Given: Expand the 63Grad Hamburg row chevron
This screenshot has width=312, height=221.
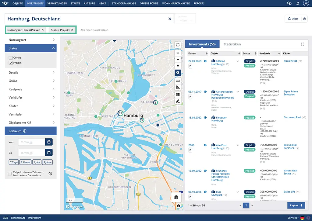Looking at the screenshot, I should (238, 61).
